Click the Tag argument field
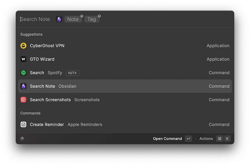250x165 pixels. [92, 19]
